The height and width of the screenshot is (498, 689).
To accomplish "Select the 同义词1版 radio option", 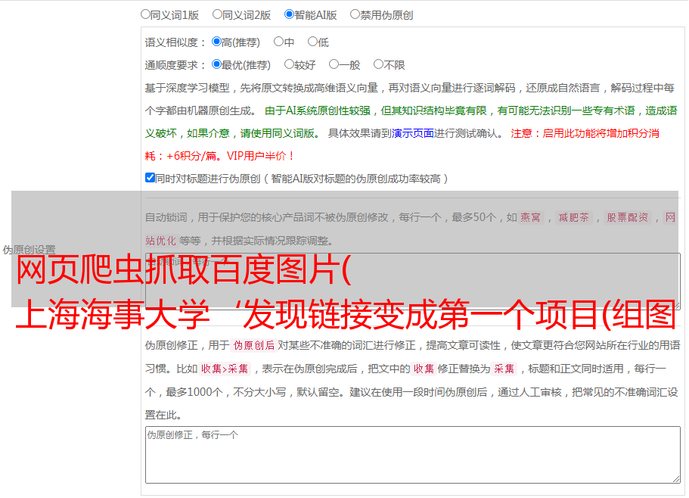I will (x=146, y=14).
